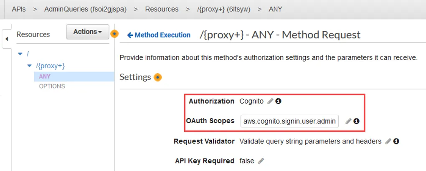
Task: Edit Request Validator with pencil icon
Action: coord(388,141)
